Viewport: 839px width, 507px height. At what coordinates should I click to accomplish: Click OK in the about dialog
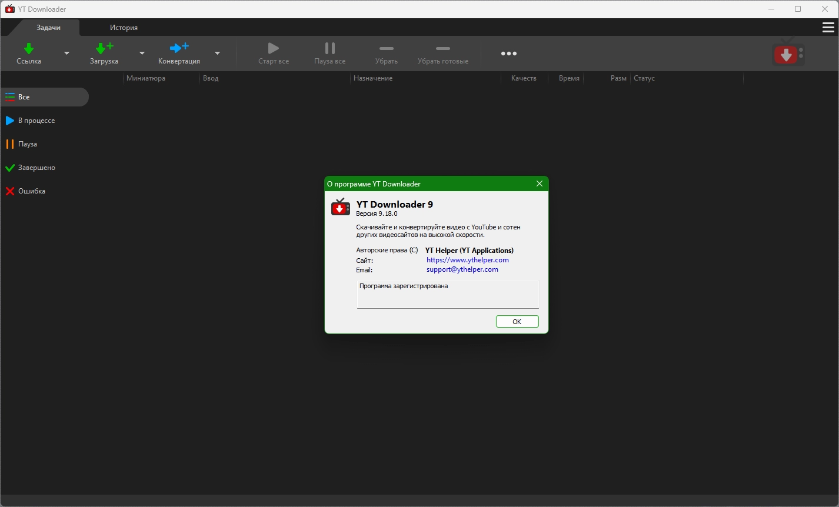517,322
